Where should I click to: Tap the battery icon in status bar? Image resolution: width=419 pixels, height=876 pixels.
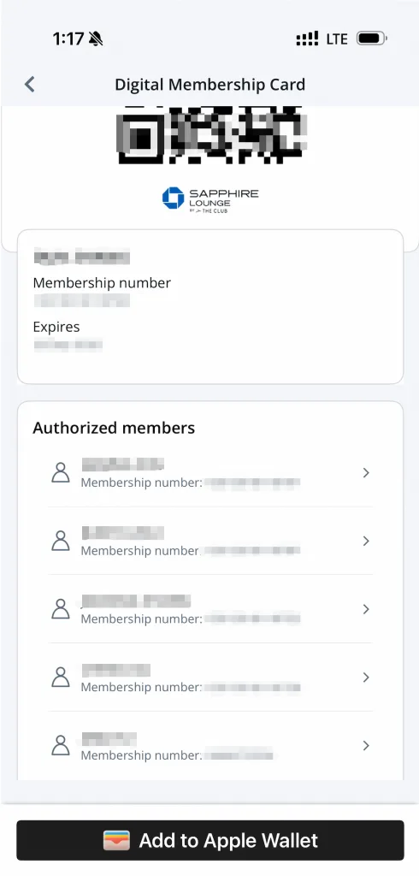[371, 38]
